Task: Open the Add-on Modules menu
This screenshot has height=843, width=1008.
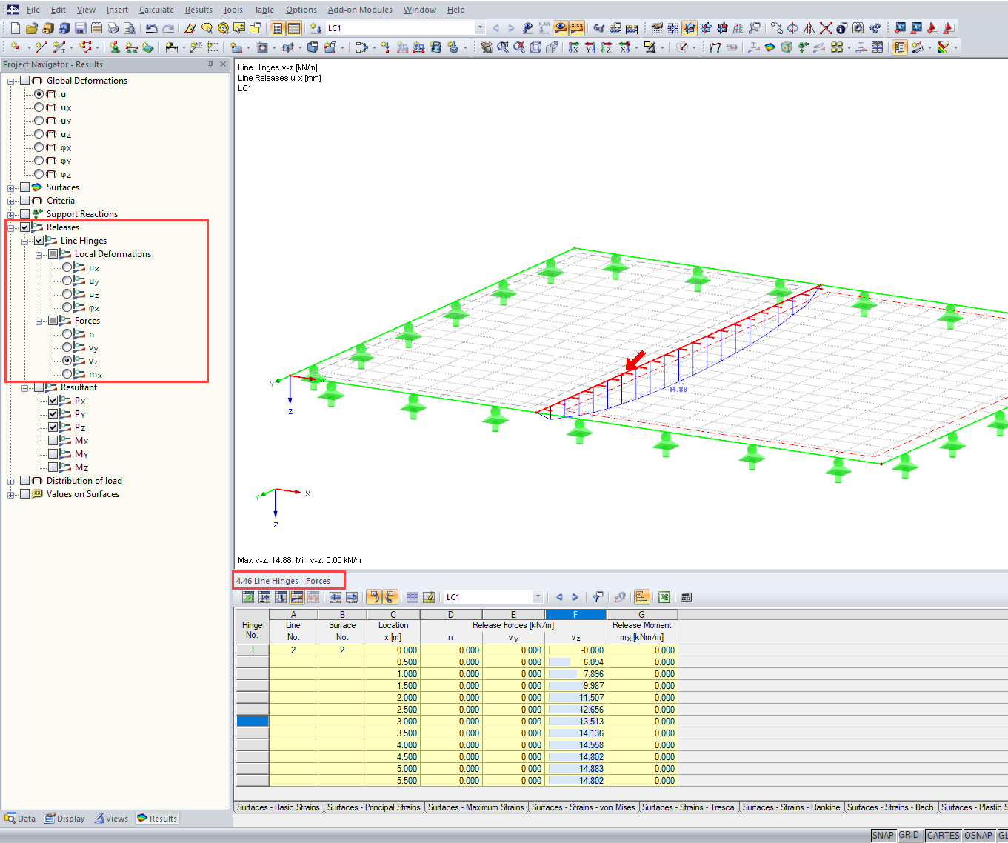Action: [x=360, y=10]
